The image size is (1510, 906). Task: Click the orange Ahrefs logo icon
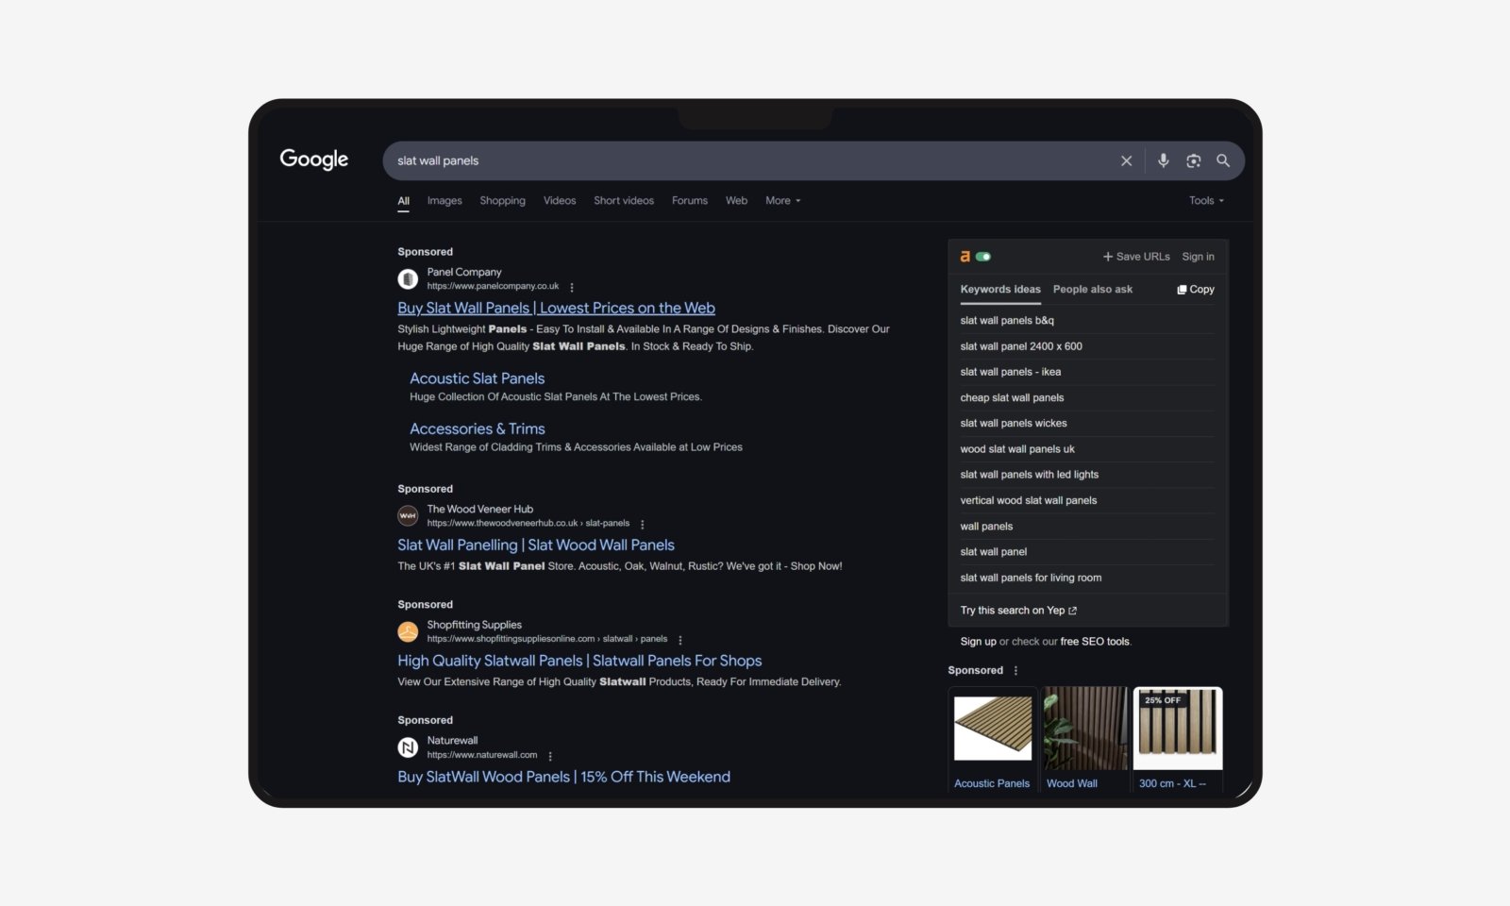[x=965, y=257]
